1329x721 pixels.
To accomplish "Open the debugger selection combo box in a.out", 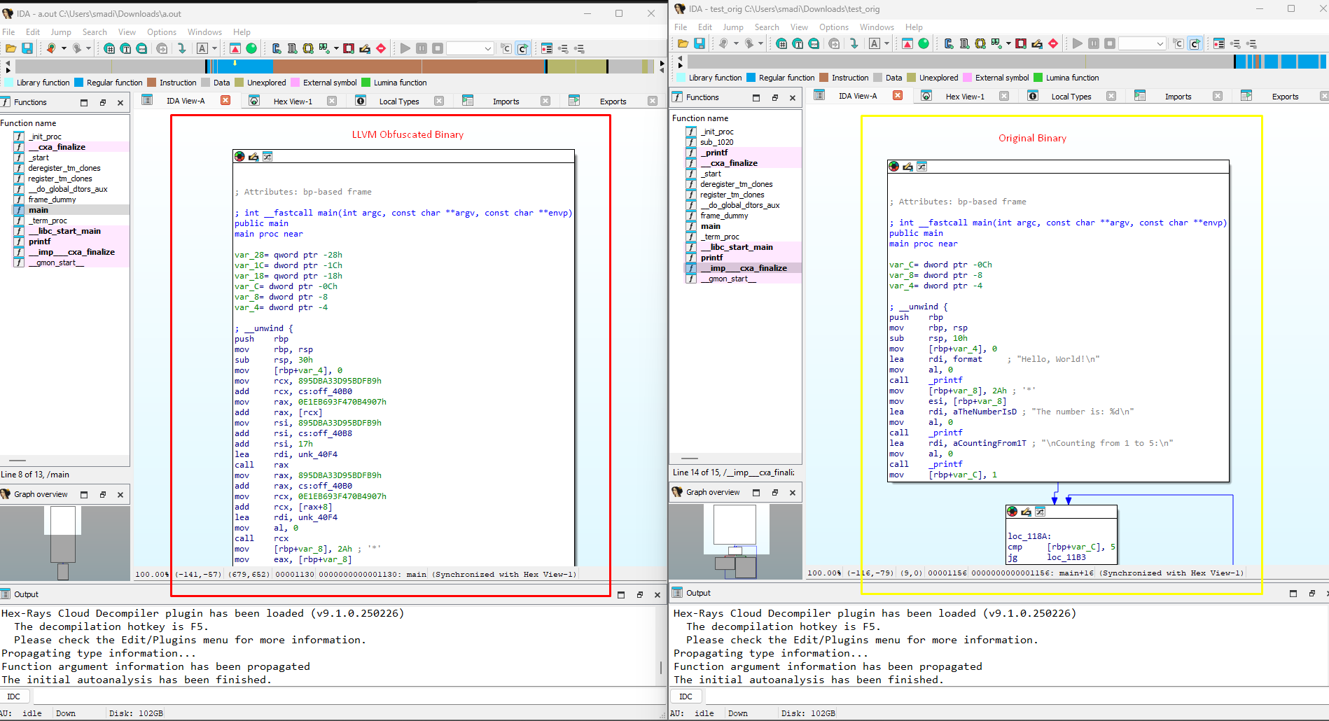I will pos(471,48).
